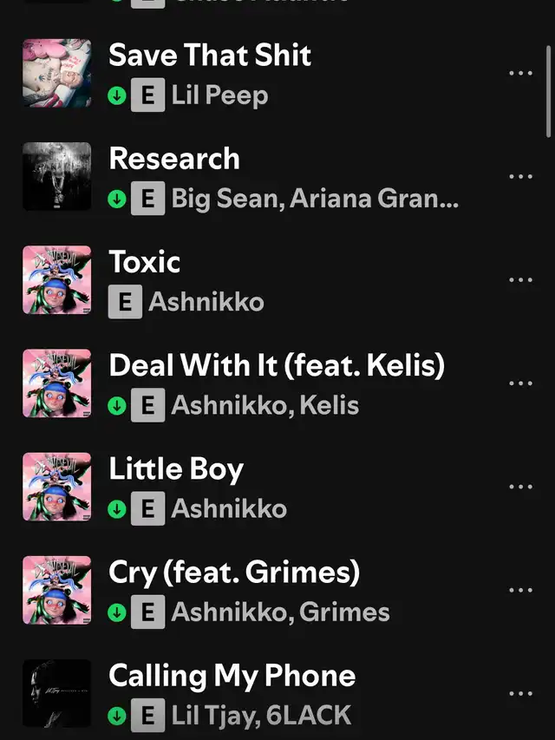Click explicit E badge on Toxic

(x=125, y=302)
